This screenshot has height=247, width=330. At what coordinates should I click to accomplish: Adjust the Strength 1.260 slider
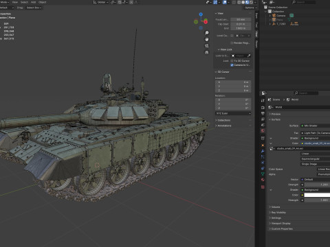[x=317, y=185]
